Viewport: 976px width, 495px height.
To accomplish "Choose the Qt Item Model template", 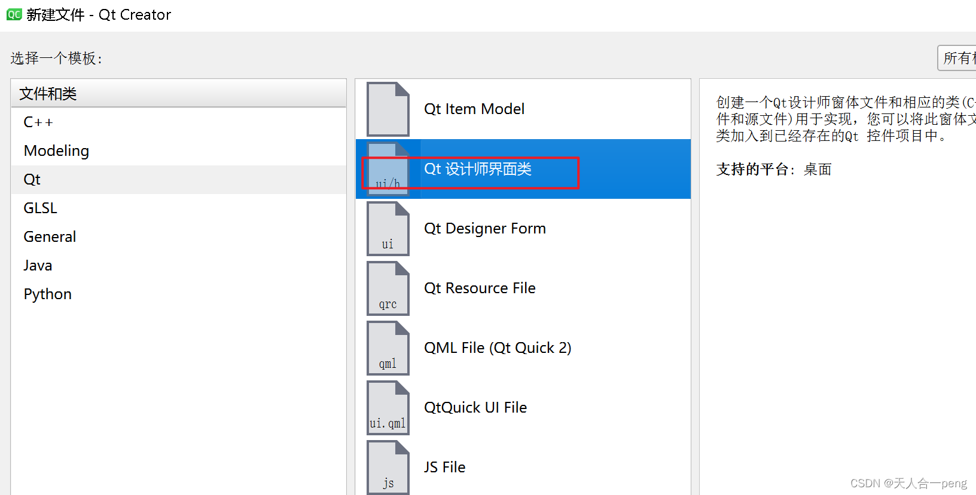I will pos(523,109).
